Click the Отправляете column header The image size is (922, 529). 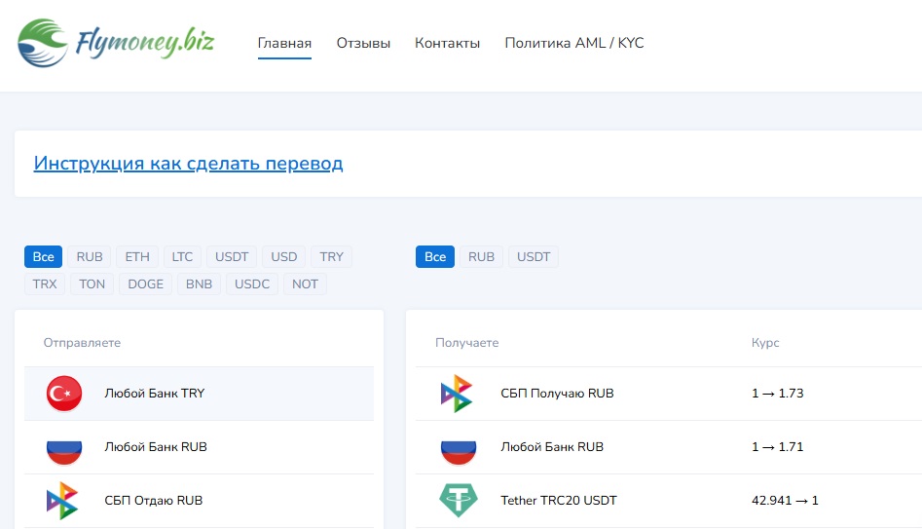82,343
